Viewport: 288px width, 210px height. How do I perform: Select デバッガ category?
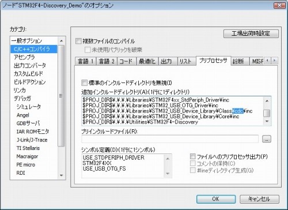(x=22, y=99)
